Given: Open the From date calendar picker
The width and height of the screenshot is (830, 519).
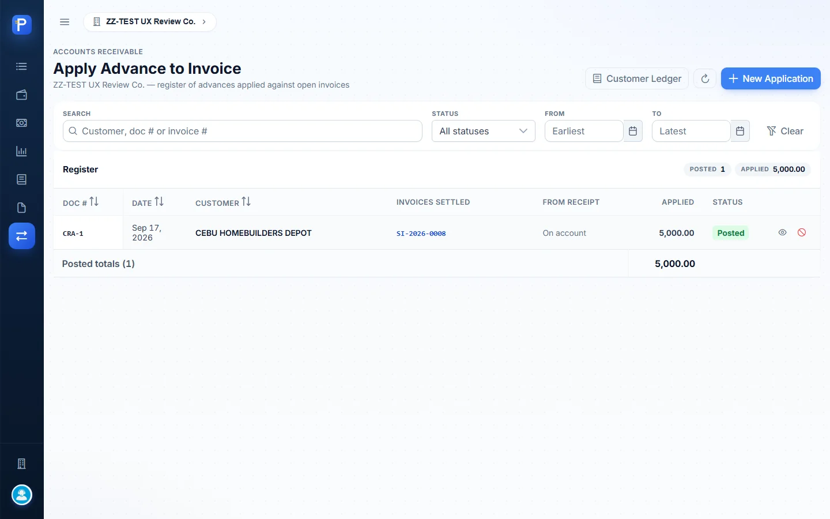Looking at the screenshot, I should (633, 131).
